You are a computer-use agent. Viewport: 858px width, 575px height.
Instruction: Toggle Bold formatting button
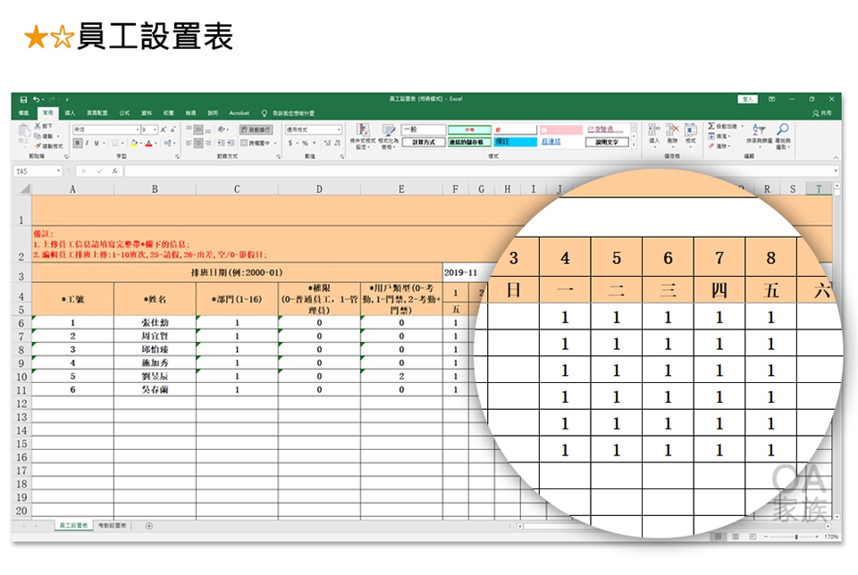[77, 143]
